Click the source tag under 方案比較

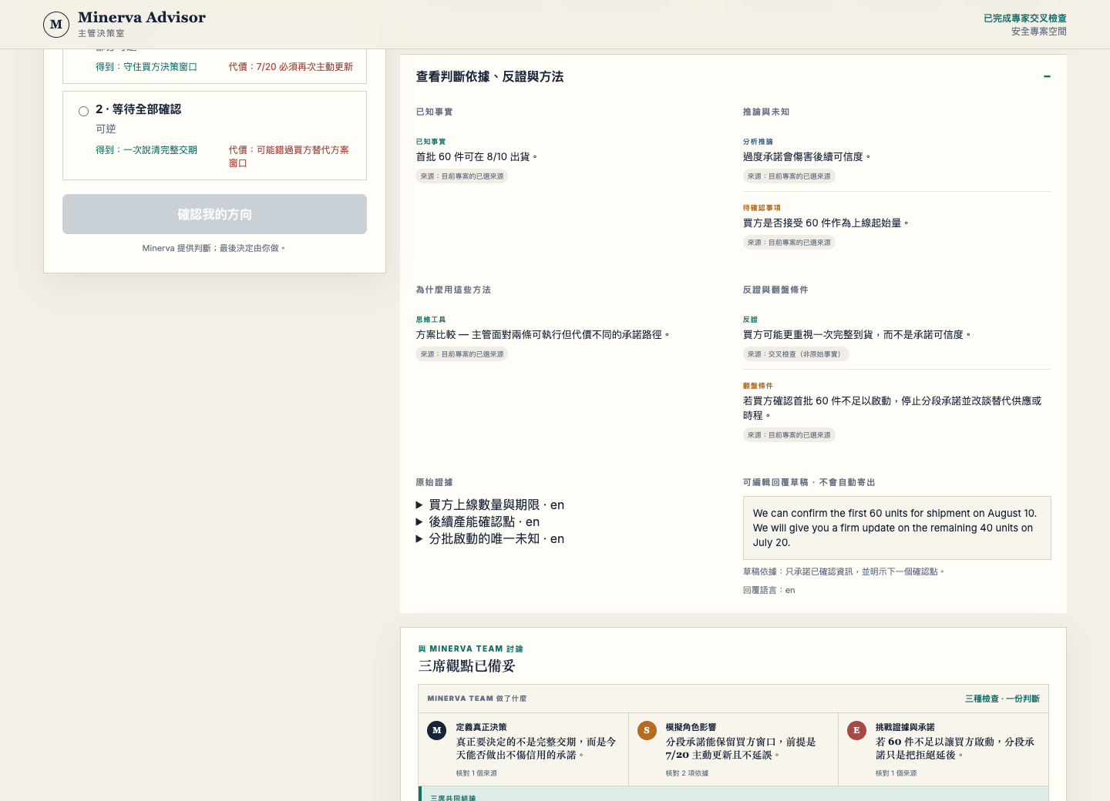[x=462, y=354]
